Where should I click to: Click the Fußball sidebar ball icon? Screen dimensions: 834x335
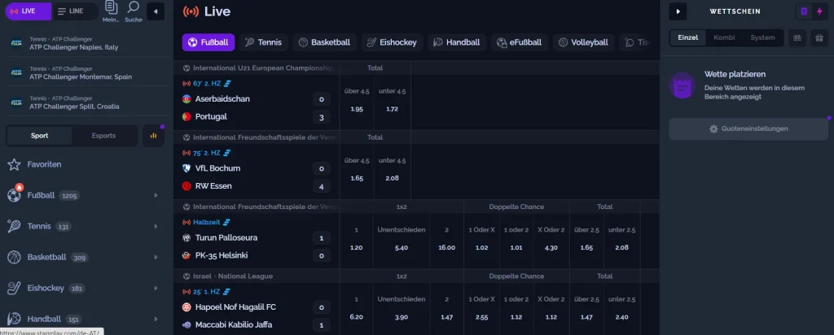(x=14, y=195)
